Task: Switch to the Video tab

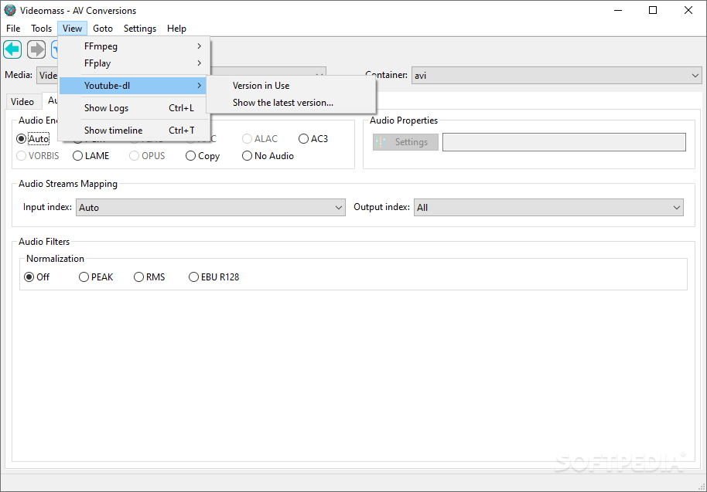Action: tap(22, 102)
